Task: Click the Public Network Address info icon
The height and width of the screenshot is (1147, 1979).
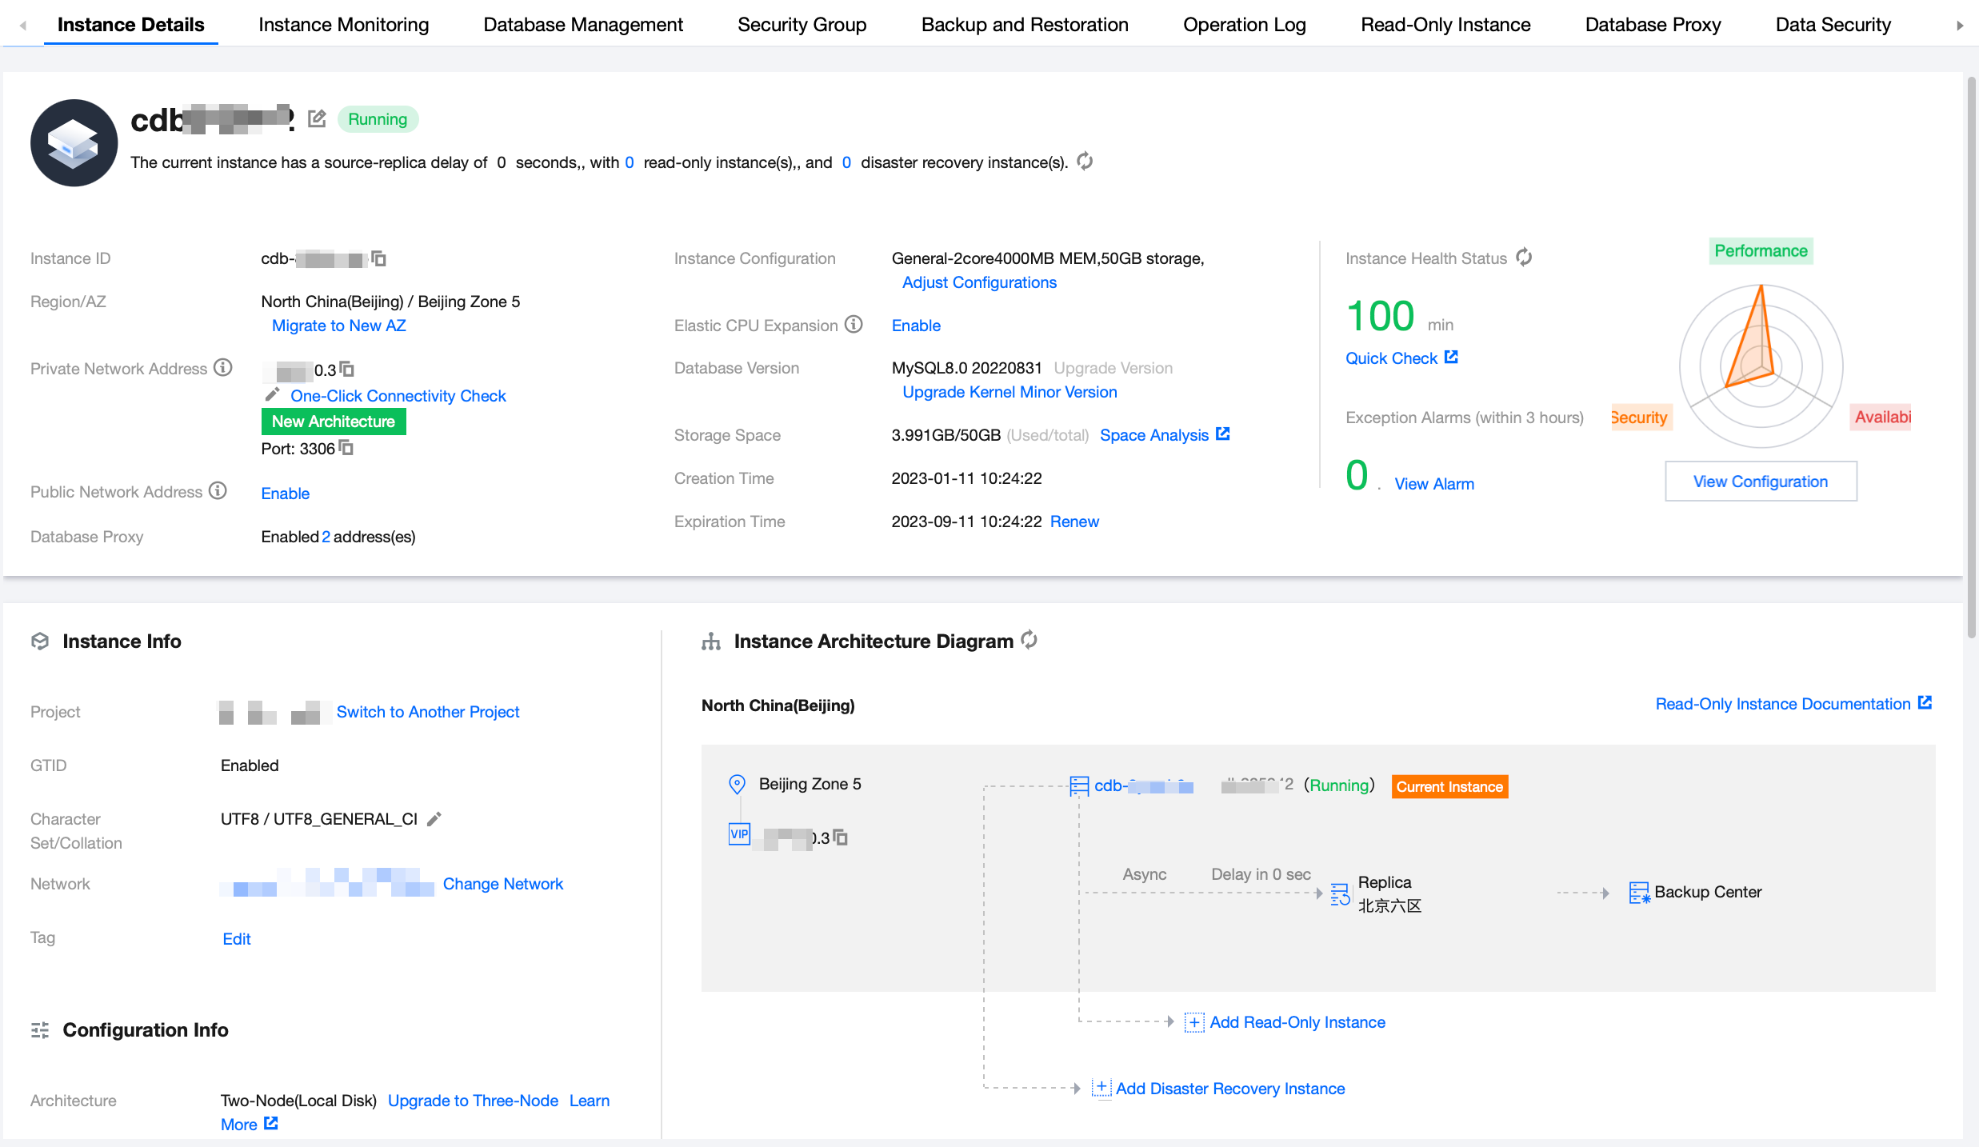Action: [218, 491]
